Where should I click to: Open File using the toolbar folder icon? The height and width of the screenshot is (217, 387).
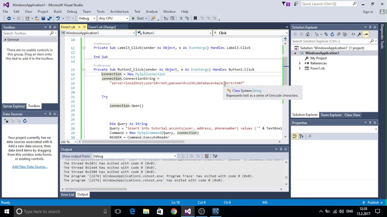point(37,18)
